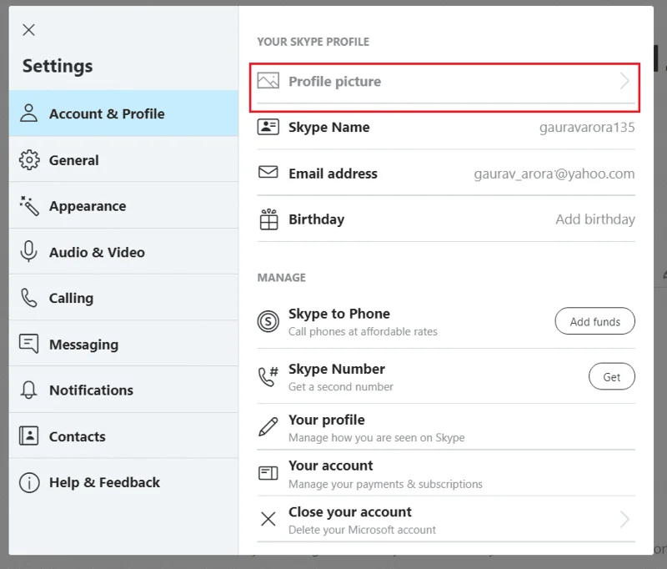Open the Account & Profile settings section

pos(123,113)
